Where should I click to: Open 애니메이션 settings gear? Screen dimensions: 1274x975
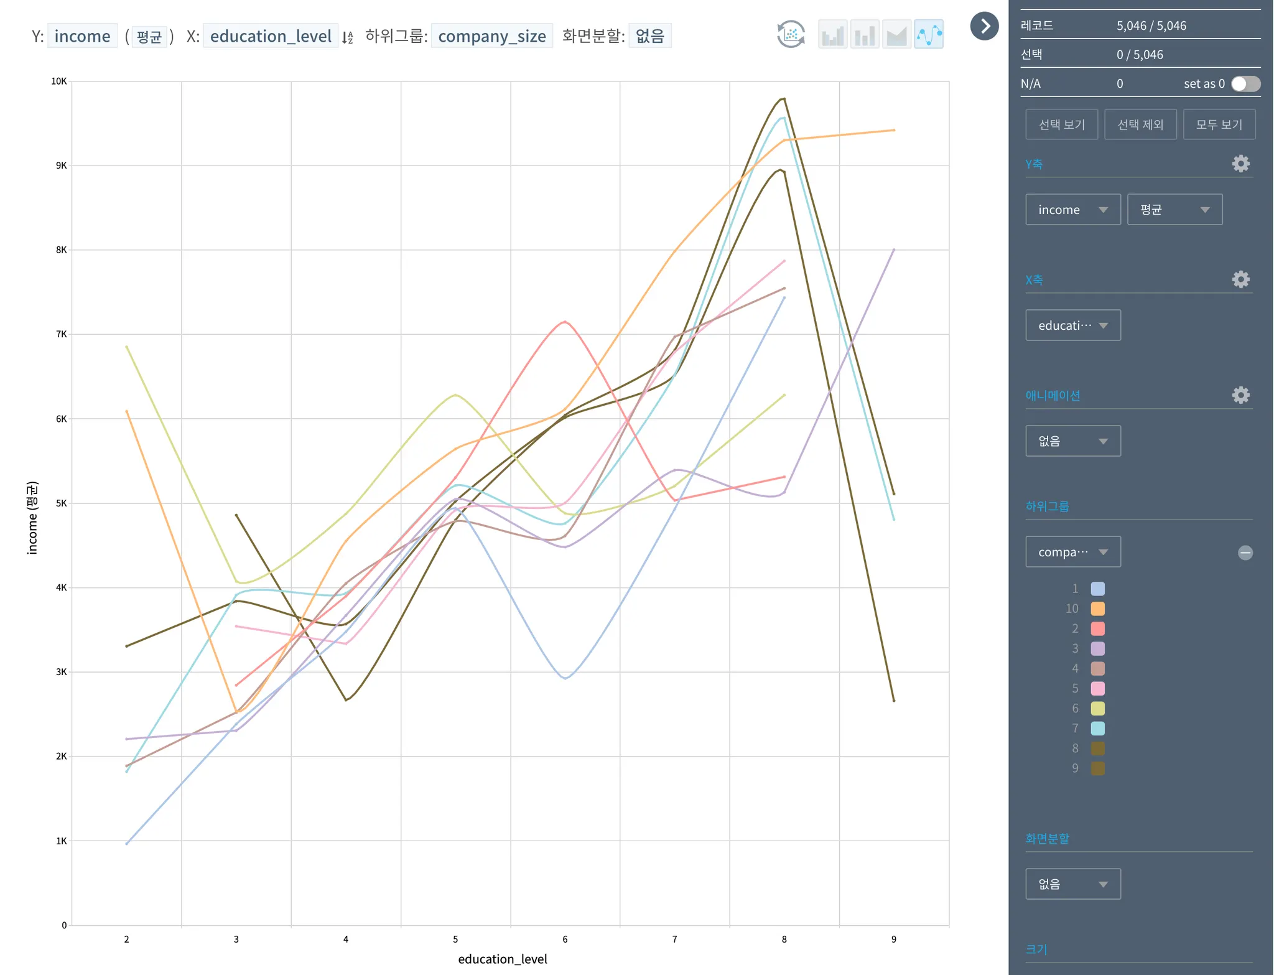[x=1240, y=395]
